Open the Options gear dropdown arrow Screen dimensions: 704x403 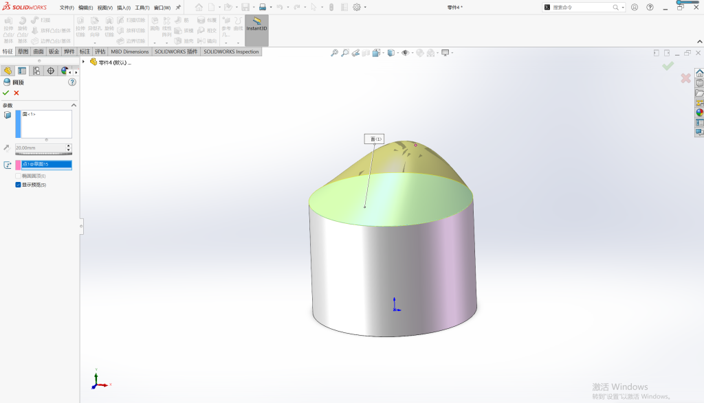point(365,7)
